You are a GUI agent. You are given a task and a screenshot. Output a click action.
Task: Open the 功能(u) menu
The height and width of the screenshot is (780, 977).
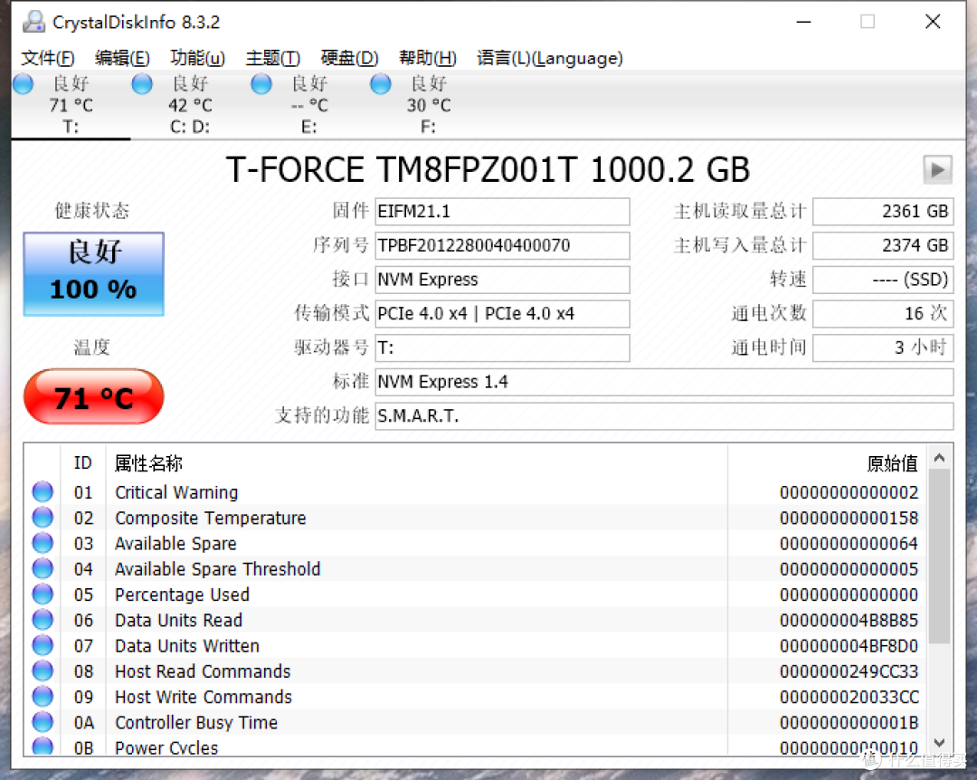pos(197,58)
